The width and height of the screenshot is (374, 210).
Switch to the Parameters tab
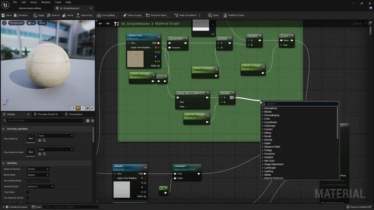pos(74,114)
